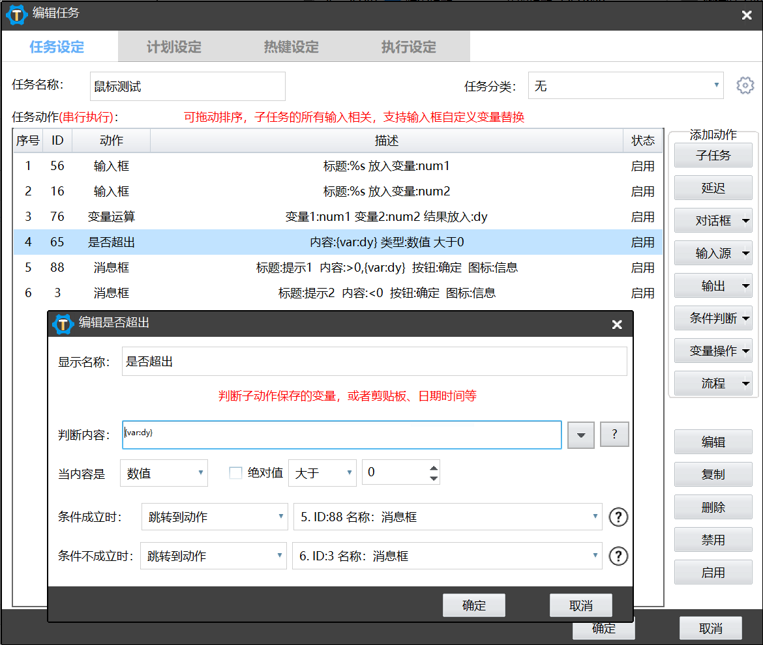Image resolution: width=763 pixels, height=645 pixels.
Task: Click the 显示名称 input field
Action: 374,362
